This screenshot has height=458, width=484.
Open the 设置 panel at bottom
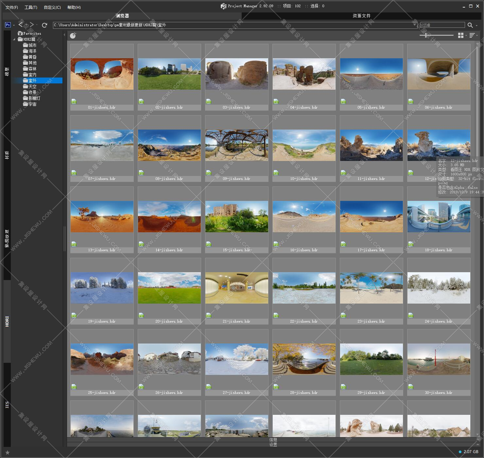click(273, 445)
